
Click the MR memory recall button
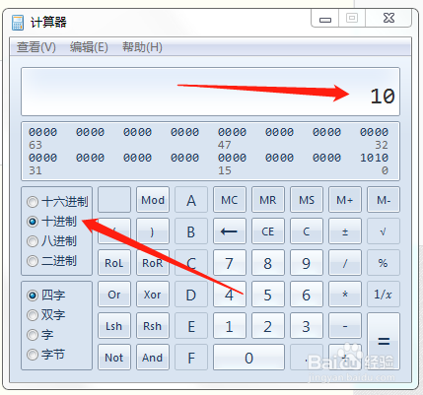point(268,200)
